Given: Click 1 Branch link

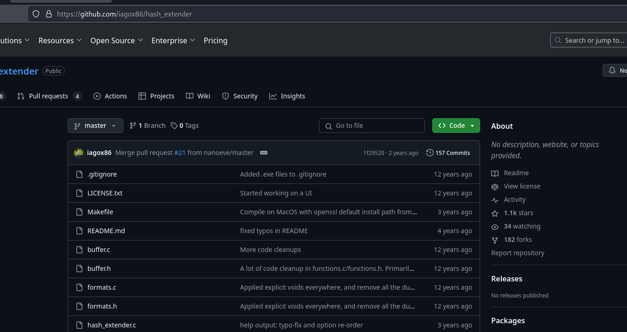Looking at the screenshot, I should [x=148, y=126].
